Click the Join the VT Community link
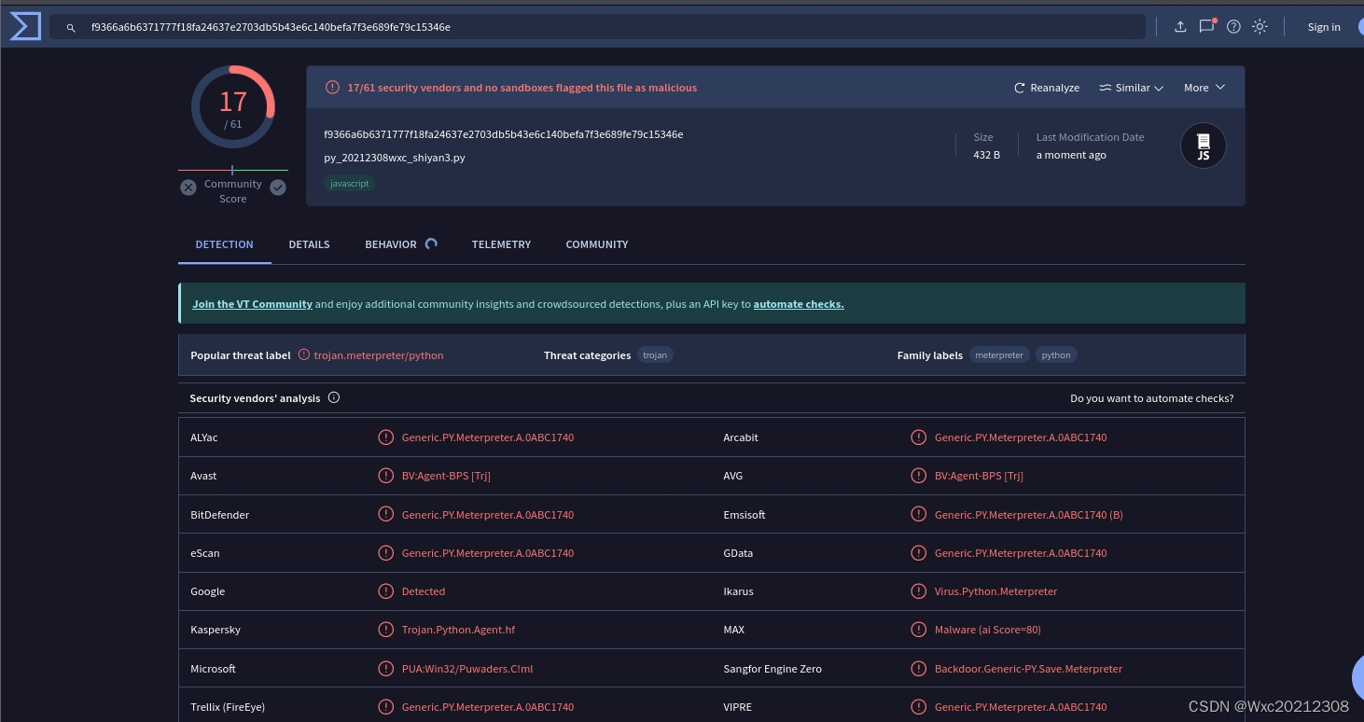This screenshot has width=1364, height=722. pyautogui.click(x=252, y=304)
